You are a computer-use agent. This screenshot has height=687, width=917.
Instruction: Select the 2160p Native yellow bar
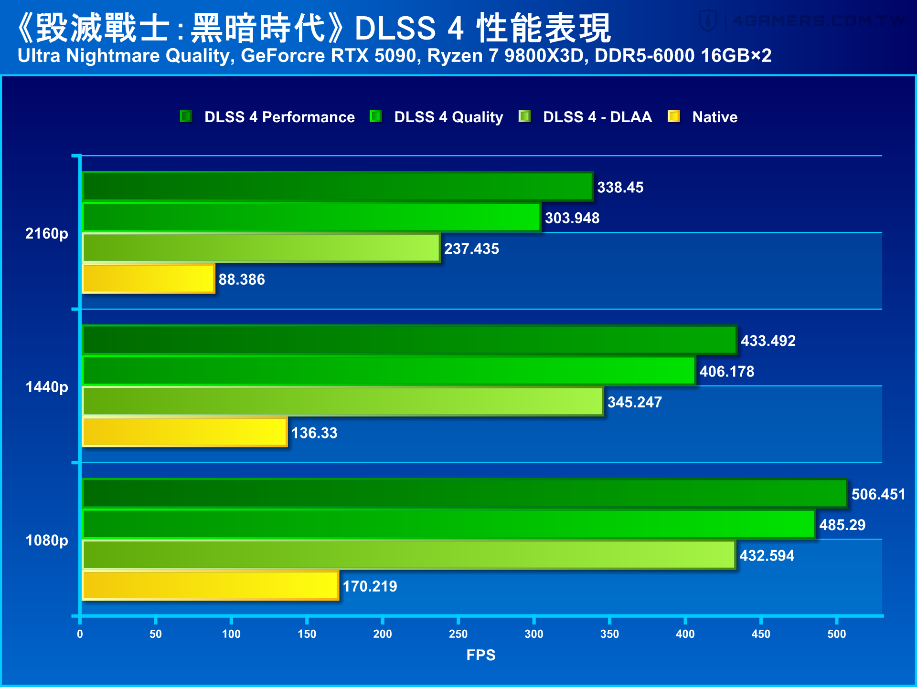(149, 279)
